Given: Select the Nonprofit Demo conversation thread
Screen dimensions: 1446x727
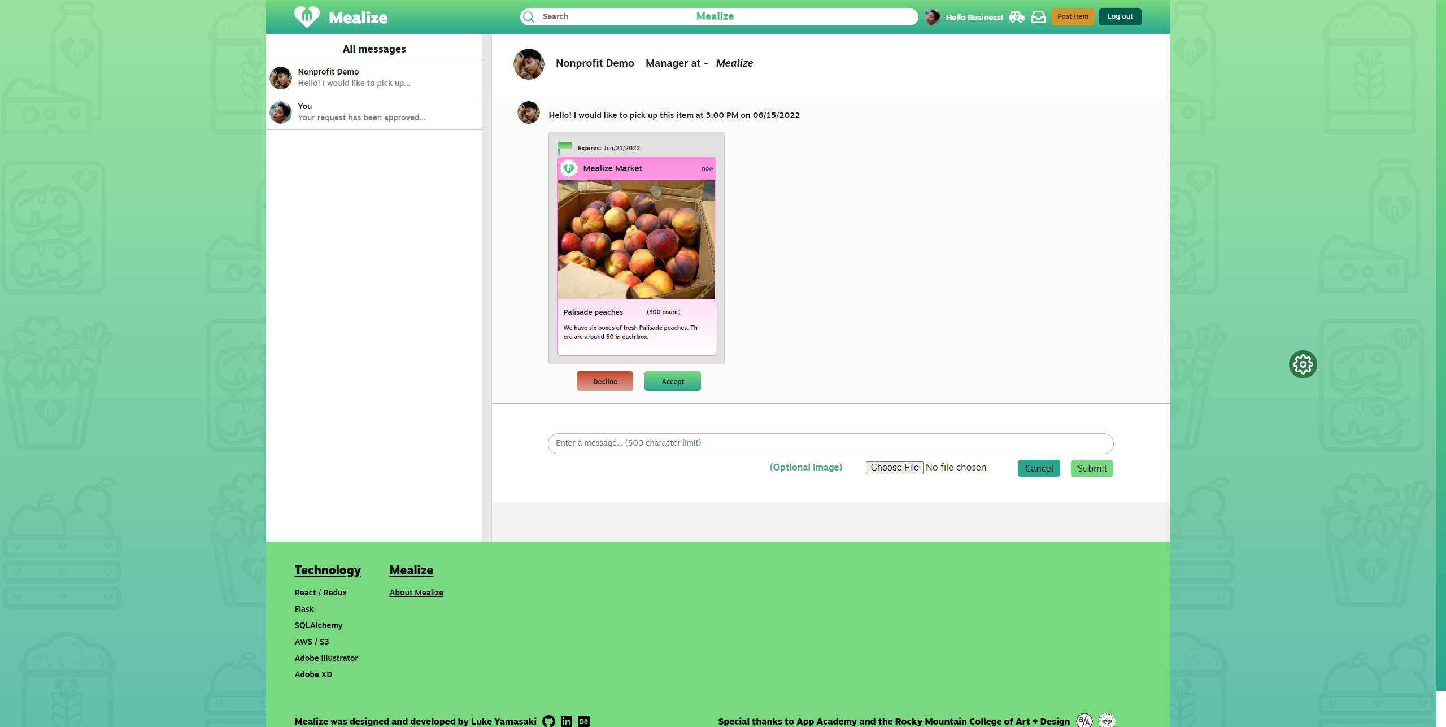Looking at the screenshot, I should (373, 78).
